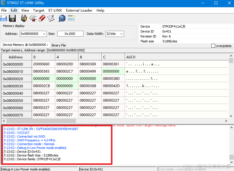Expand the Data Width 32 bits dropdown
The image size is (234, 171).
click(x=122, y=34)
